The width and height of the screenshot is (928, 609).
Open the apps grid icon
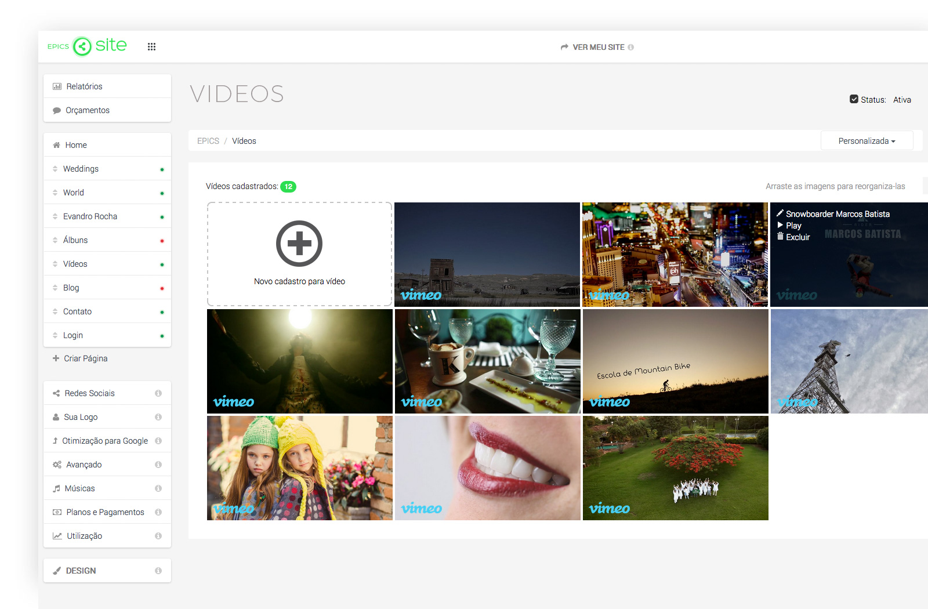click(x=151, y=47)
